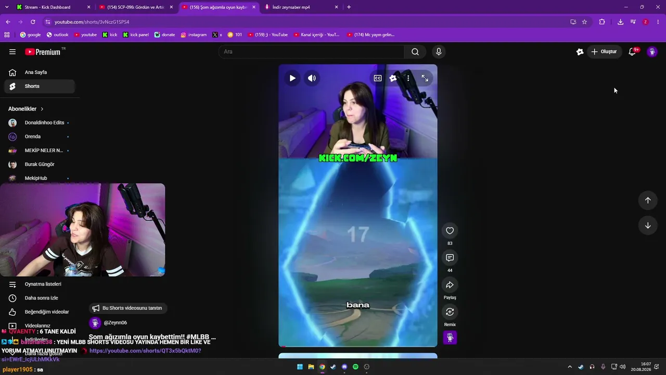Open the Chrome three-dot menu
Image resolution: width=666 pixels, height=375 pixels.
(x=658, y=22)
